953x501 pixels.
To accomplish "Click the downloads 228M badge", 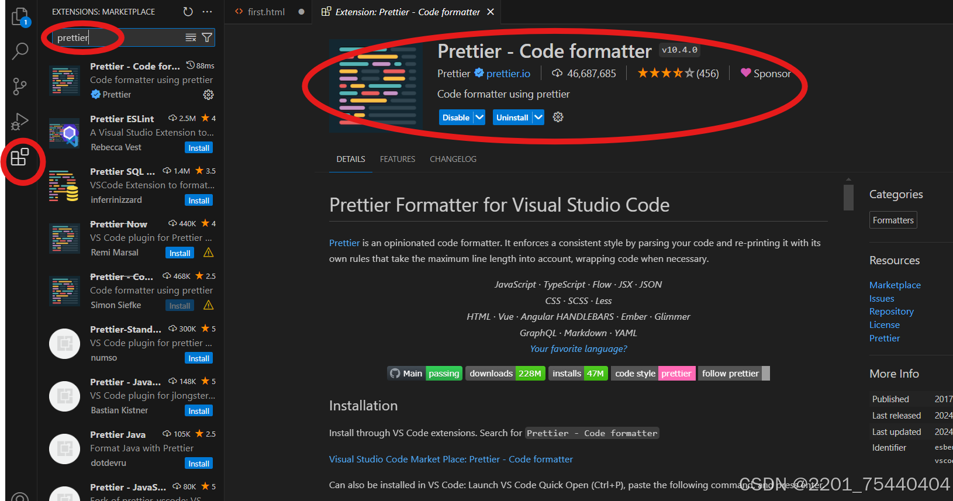I will (x=506, y=374).
